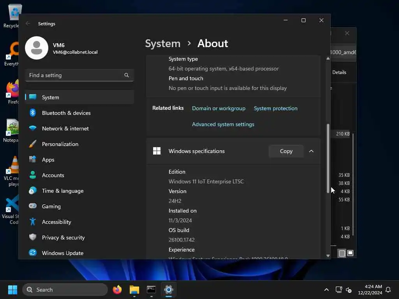Minimize the Settings window
Image resolution: width=399 pixels, height=299 pixels.
coord(286,20)
